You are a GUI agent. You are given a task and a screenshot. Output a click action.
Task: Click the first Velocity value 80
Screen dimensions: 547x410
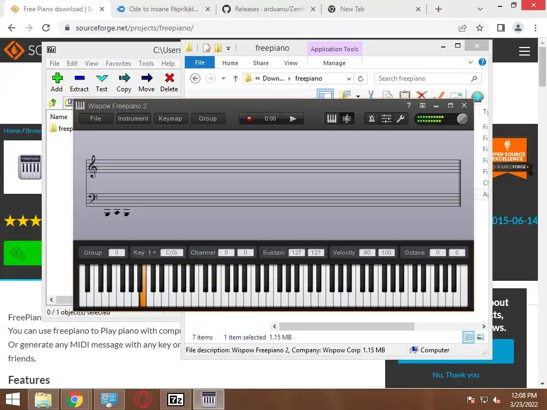[367, 253]
